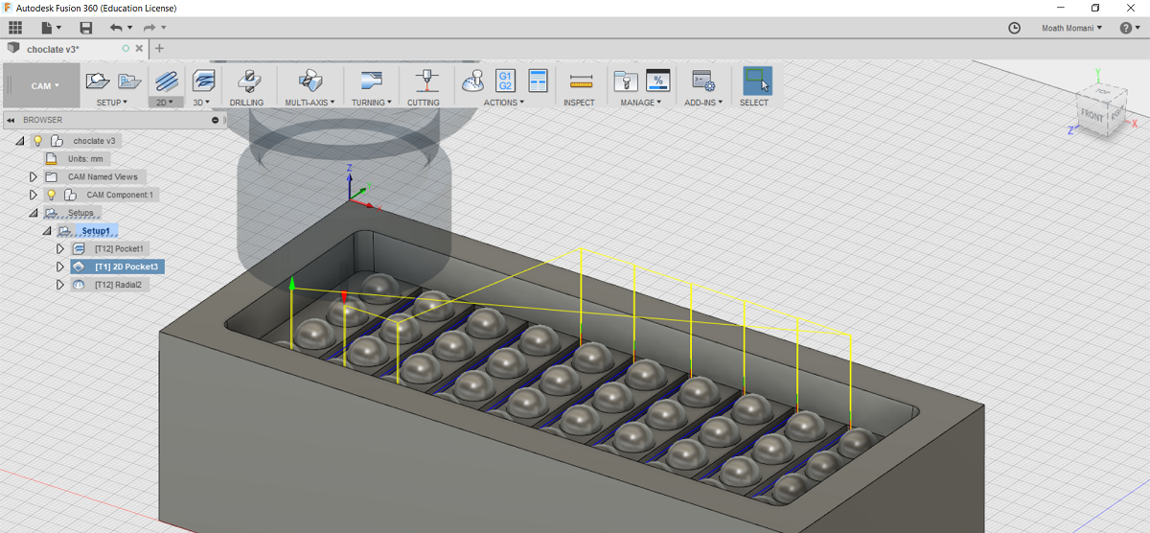Select the [T12] Pocket1 operation

(120, 249)
